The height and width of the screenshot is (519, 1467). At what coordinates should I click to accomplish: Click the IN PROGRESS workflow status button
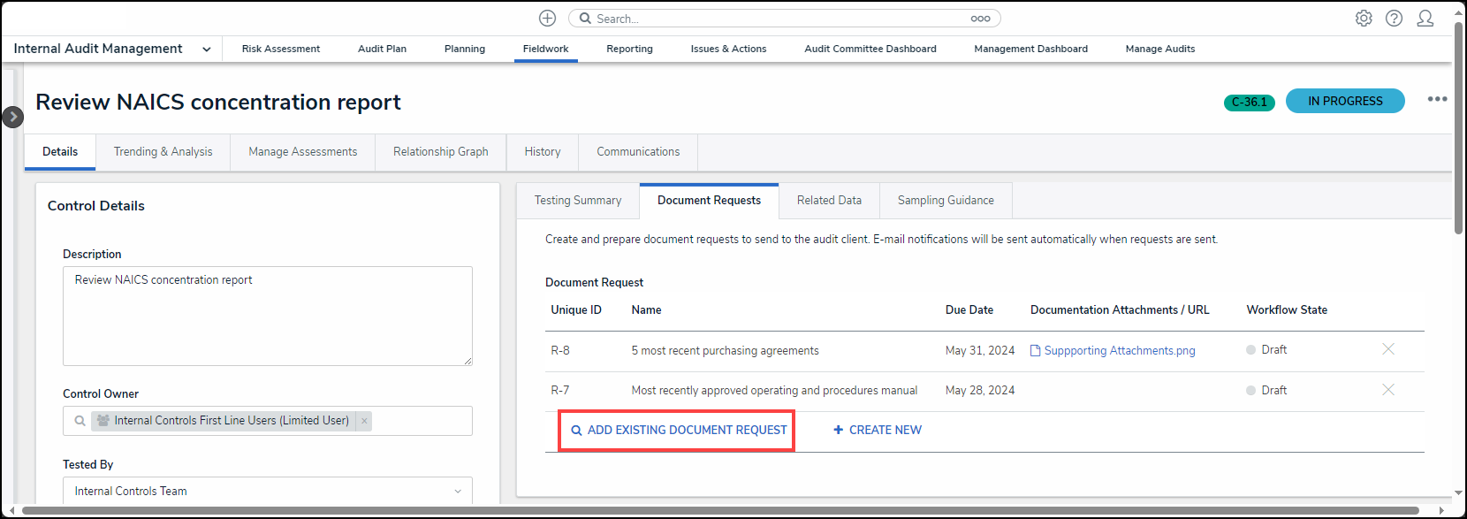[1344, 101]
